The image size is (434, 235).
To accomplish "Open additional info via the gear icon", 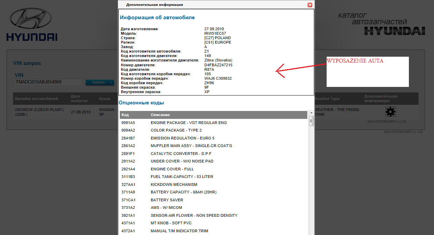I will [390, 111].
